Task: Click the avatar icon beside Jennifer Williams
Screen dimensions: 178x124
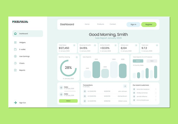Action: pyautogui.click(x=134, y=96)
